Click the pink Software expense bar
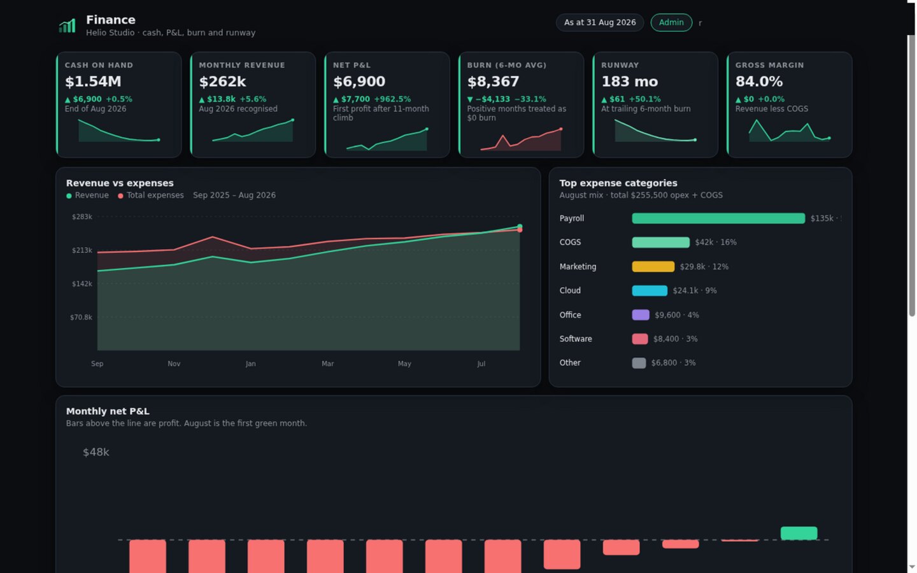Screen dimensions: 917x573 [640, 339]
